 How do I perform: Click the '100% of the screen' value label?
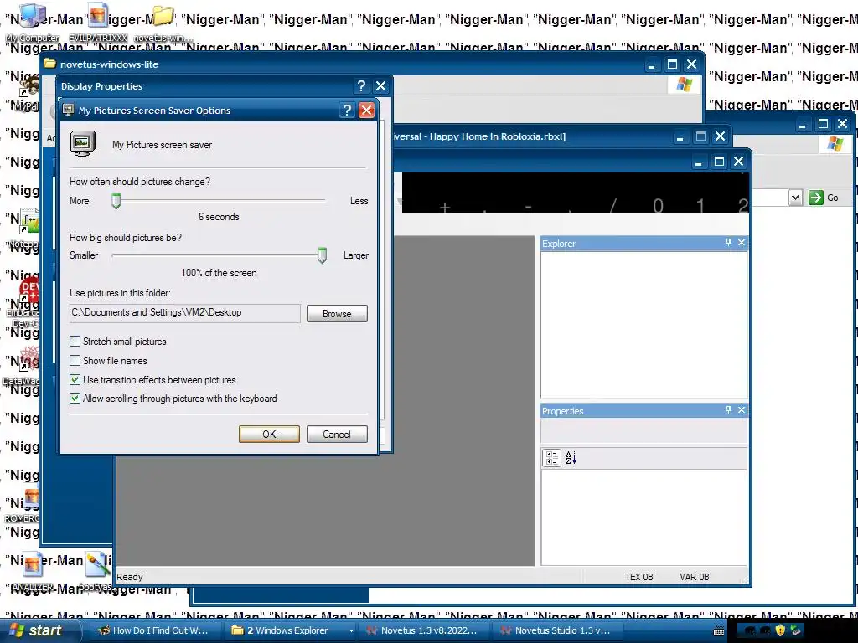click(219, 273)
